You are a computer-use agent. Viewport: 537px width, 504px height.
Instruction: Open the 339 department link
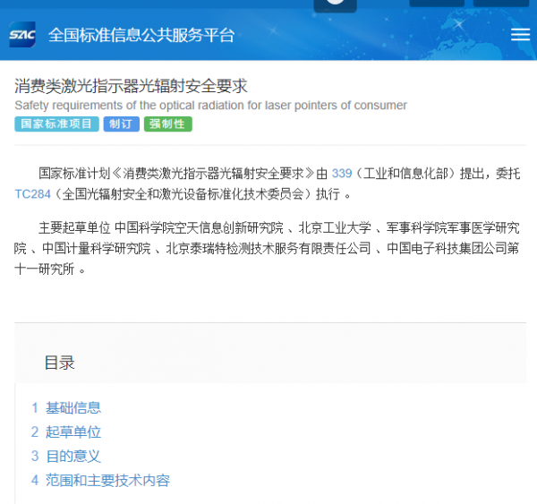pyautogui.click(x=342, y=173)
